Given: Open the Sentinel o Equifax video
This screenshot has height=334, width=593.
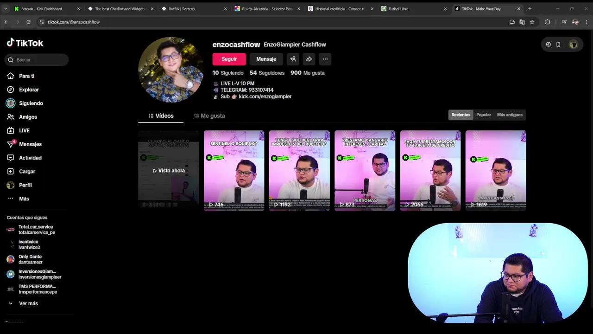Looking at the screenshot, I should coord(234,171).
